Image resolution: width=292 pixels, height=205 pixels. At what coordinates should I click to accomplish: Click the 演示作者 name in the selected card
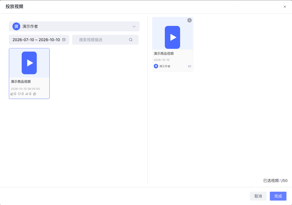pos(165,66)
